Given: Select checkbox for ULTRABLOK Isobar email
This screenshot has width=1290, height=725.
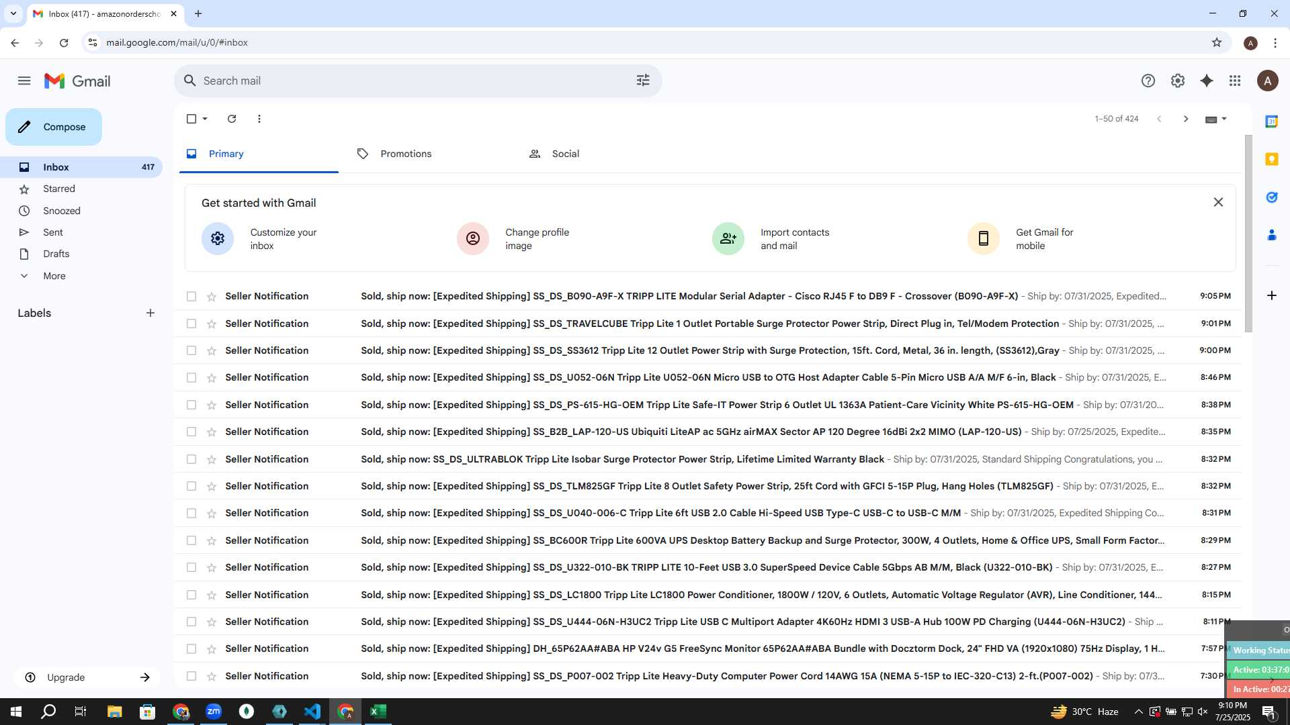Looking at the screenshot, I should tap(191, 460).
